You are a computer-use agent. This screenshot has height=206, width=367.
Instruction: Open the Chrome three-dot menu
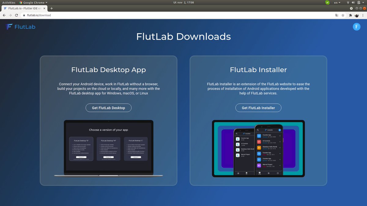[x=363, y=15]
